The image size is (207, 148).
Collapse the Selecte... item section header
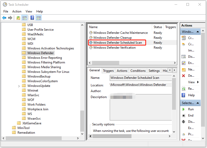click(198, 103)
